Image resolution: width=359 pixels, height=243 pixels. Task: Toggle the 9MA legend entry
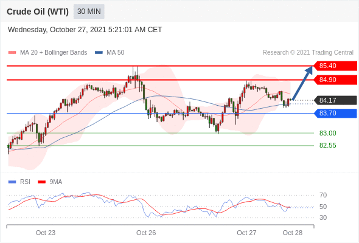[50, 182]
